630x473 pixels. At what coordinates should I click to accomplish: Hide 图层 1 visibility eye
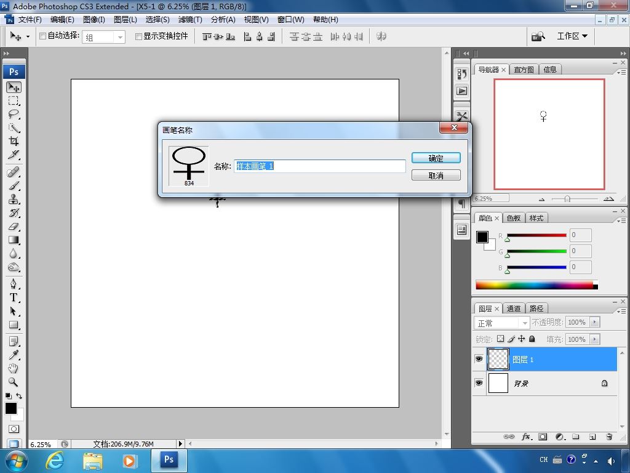[x=479, y=359]
